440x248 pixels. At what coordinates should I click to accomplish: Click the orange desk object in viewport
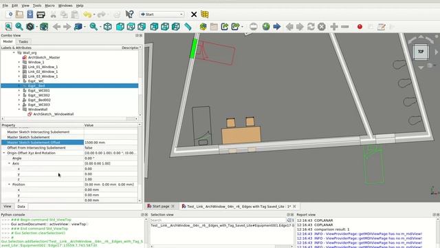(x=241, y=135)
